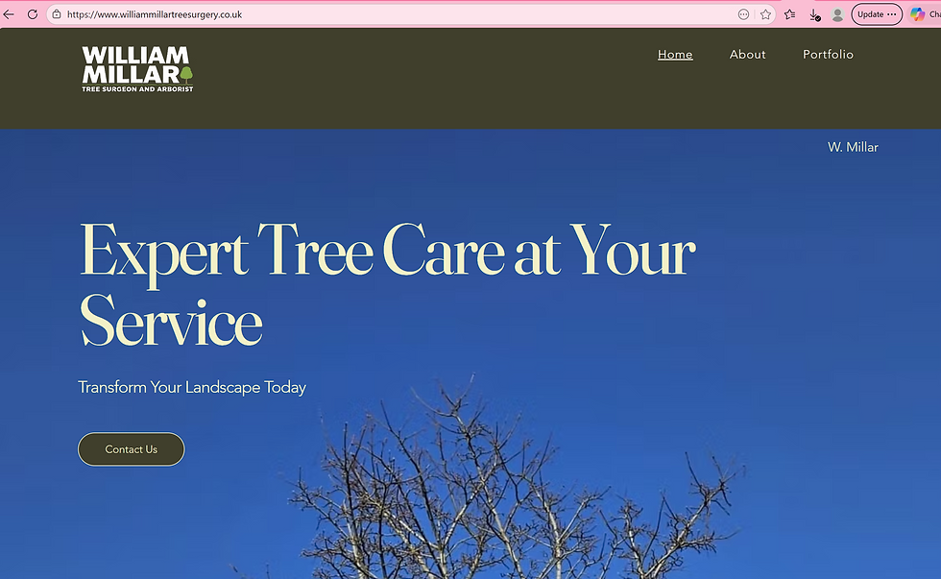Open the Home navigation link
This screenshot has height=579, width=941.
pyautogui.click(x=675, y=55)
